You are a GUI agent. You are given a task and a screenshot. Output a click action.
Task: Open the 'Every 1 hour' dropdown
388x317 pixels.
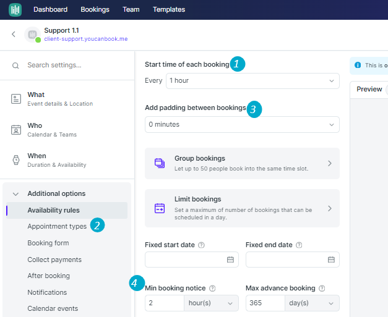[252, 81]
